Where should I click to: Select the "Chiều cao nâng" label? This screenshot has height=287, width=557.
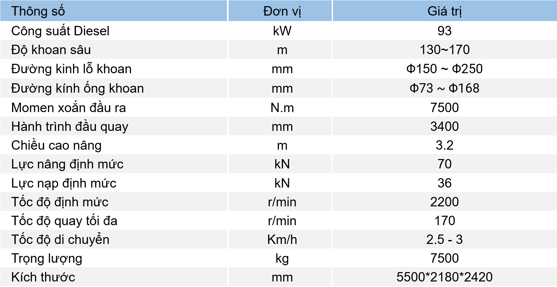tap(56, 145)
